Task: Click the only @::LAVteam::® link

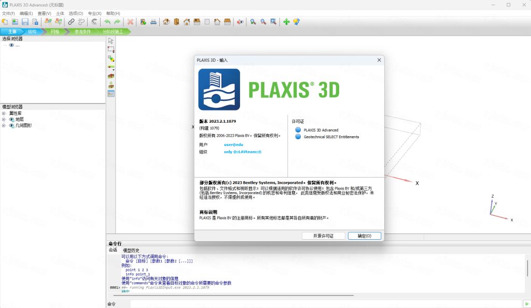Action: click(243, 152)
